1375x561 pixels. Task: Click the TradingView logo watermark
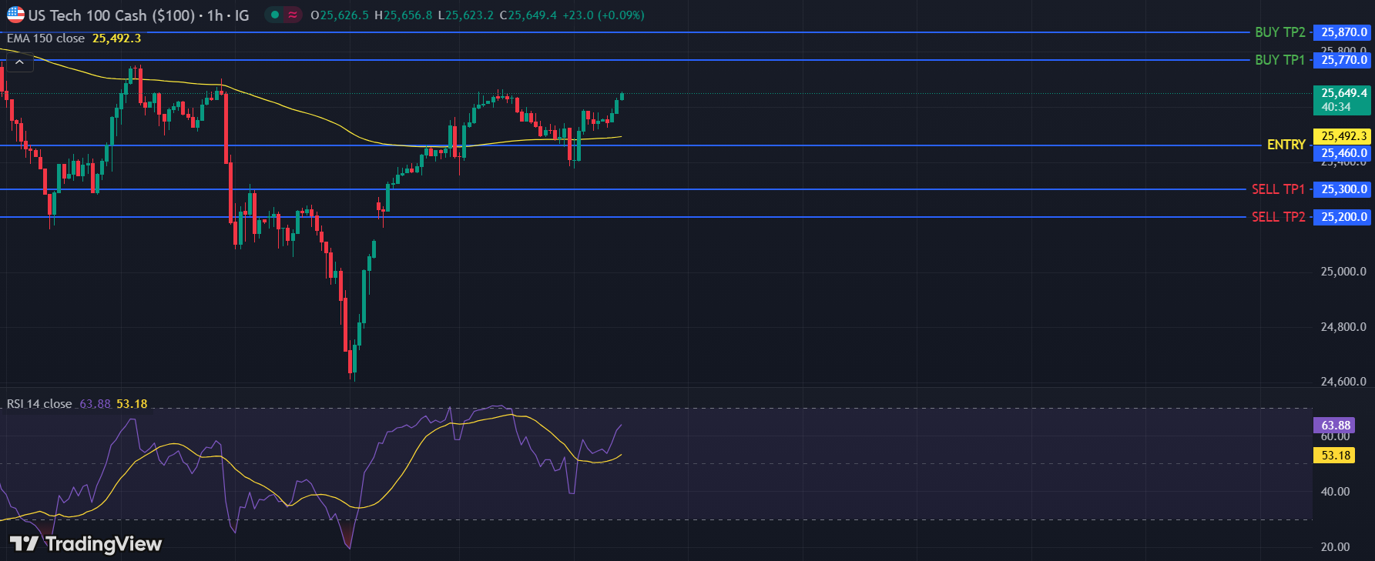tap(86, 544)
